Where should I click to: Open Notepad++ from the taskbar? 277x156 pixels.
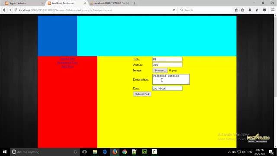coord(135,152)
